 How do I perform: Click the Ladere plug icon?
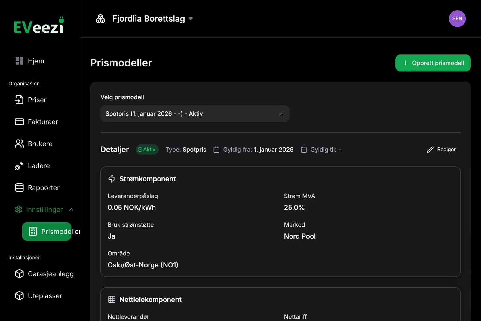(x=19, y=166)
